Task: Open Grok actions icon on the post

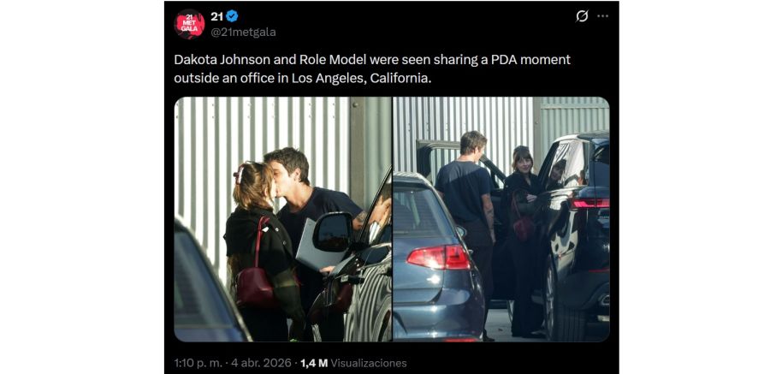Action: (582, 16)
